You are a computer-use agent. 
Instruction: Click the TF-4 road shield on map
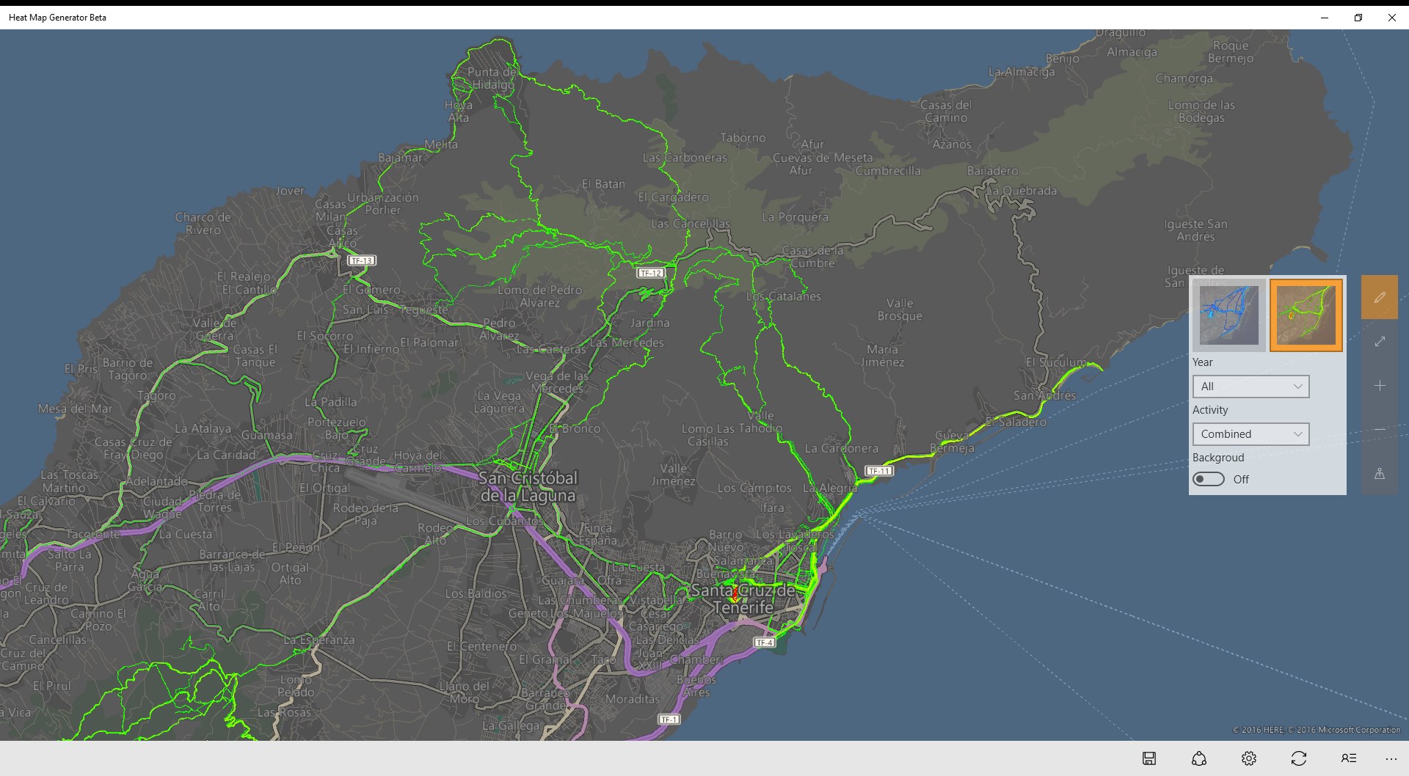click(x=764, y=643)
